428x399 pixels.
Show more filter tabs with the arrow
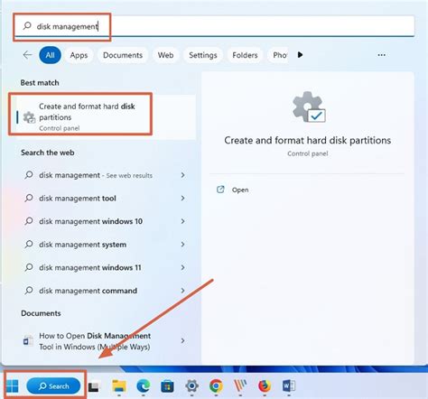(300, 55)
